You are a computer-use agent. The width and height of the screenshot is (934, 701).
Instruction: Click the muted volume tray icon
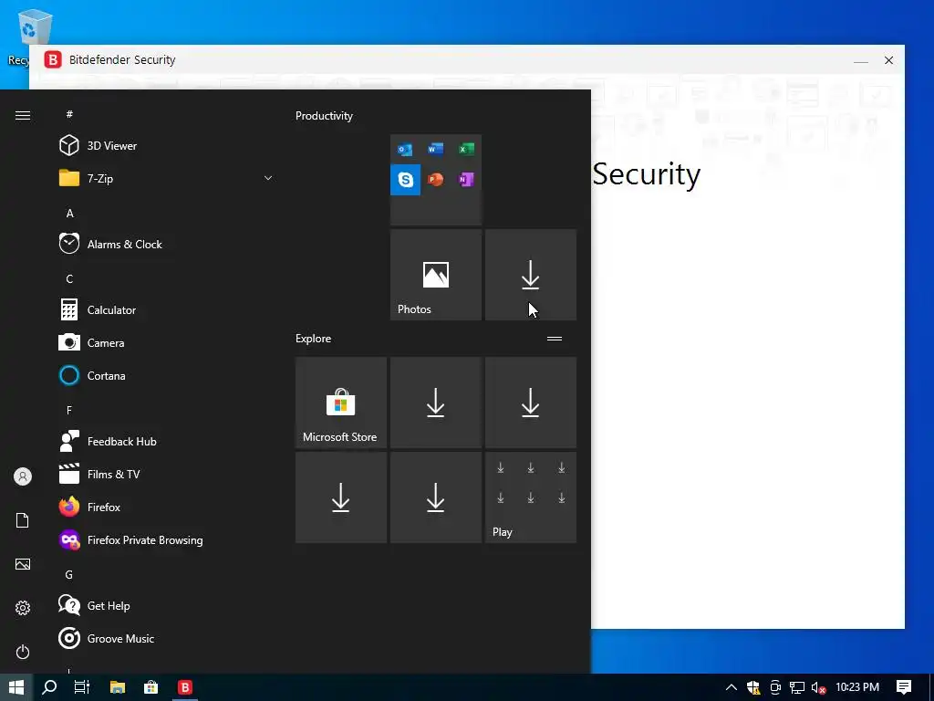click(818, 688)
